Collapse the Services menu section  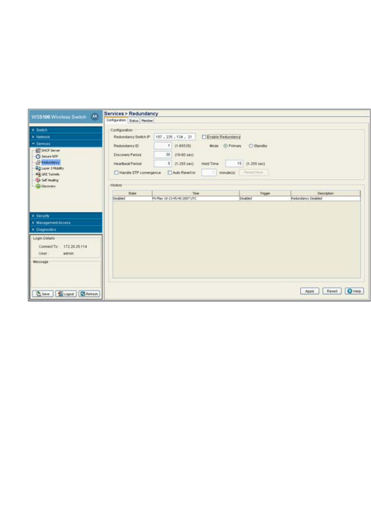(66, 144)
